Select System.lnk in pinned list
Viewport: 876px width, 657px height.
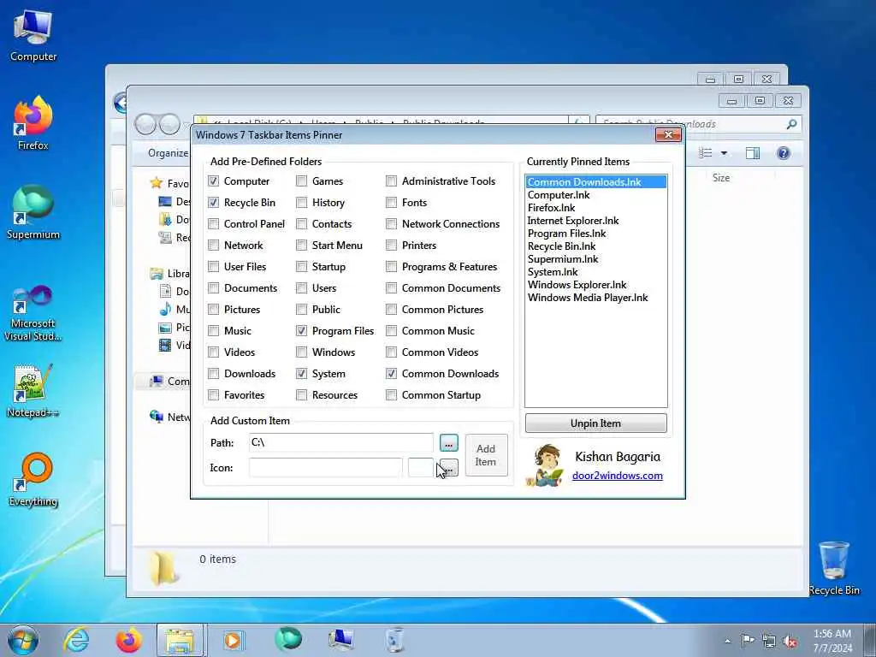coord(595,272)
